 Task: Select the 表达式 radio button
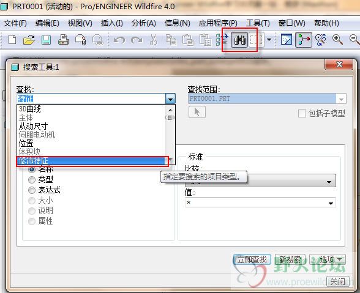click(32, 190)
